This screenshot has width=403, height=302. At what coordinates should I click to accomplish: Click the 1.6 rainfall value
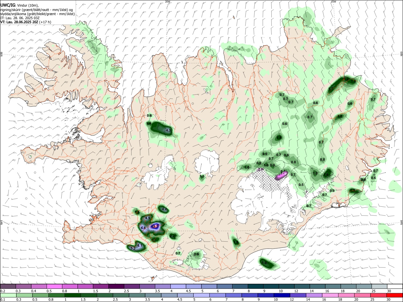click(x=326, y=175)
